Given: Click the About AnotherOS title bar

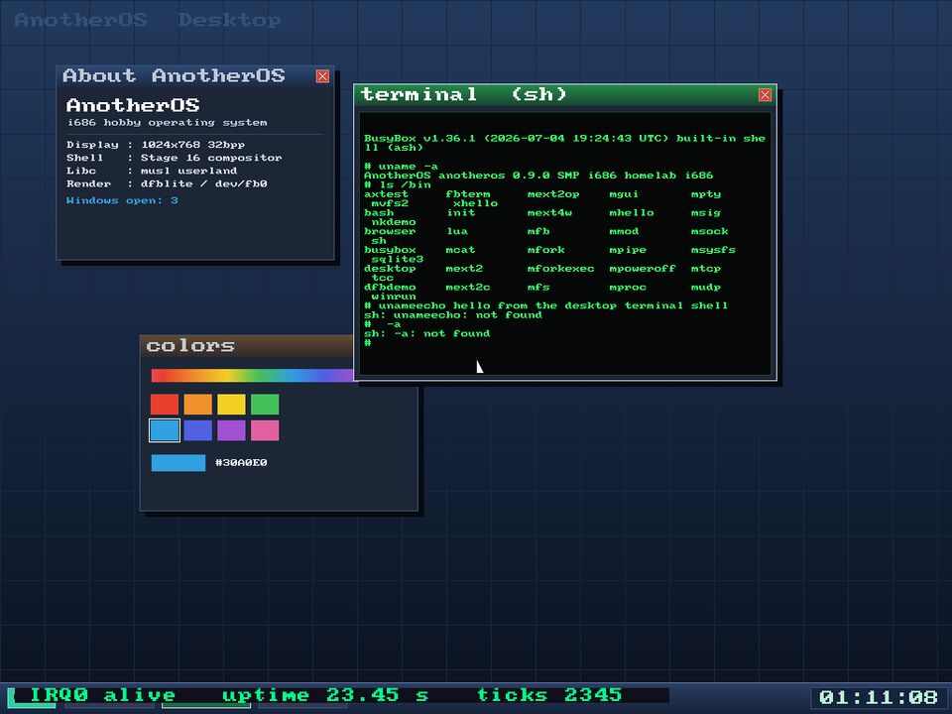Looking at the screenshot, I should [195, 76].
